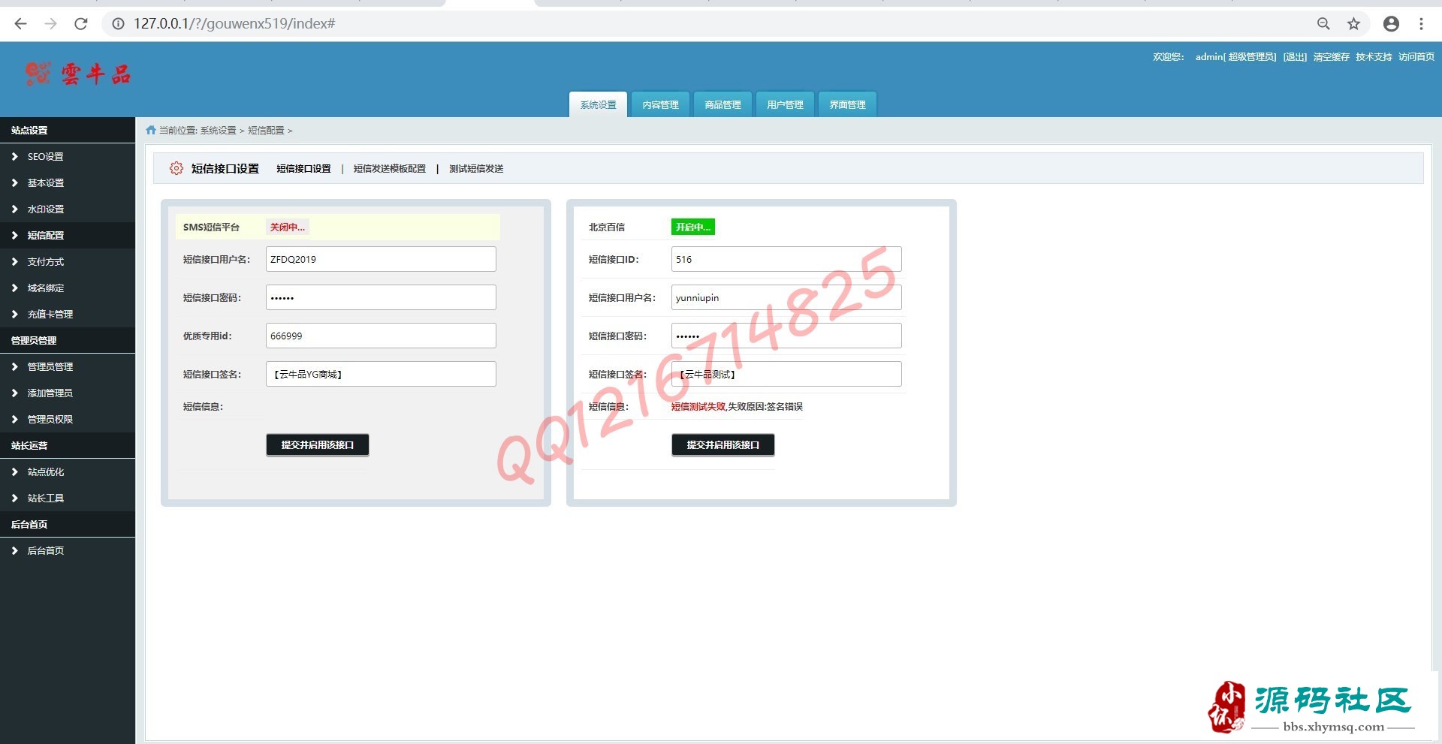Open the 短信发送模板配置 sub-tab
This screenshot has height=744, width=1442.
pyautogui.click(x=390, y=169)
